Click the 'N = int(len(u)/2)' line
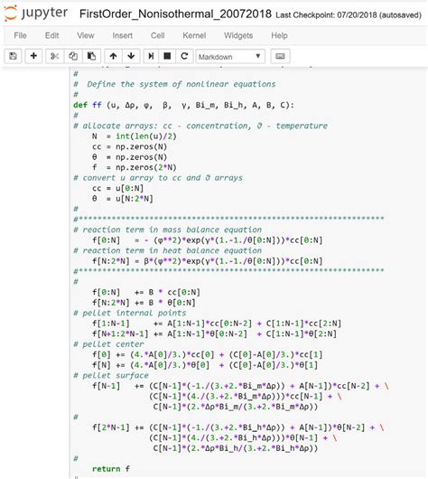Screen dimensions: 428x479 pyautogui.click(x=135, y=136)
